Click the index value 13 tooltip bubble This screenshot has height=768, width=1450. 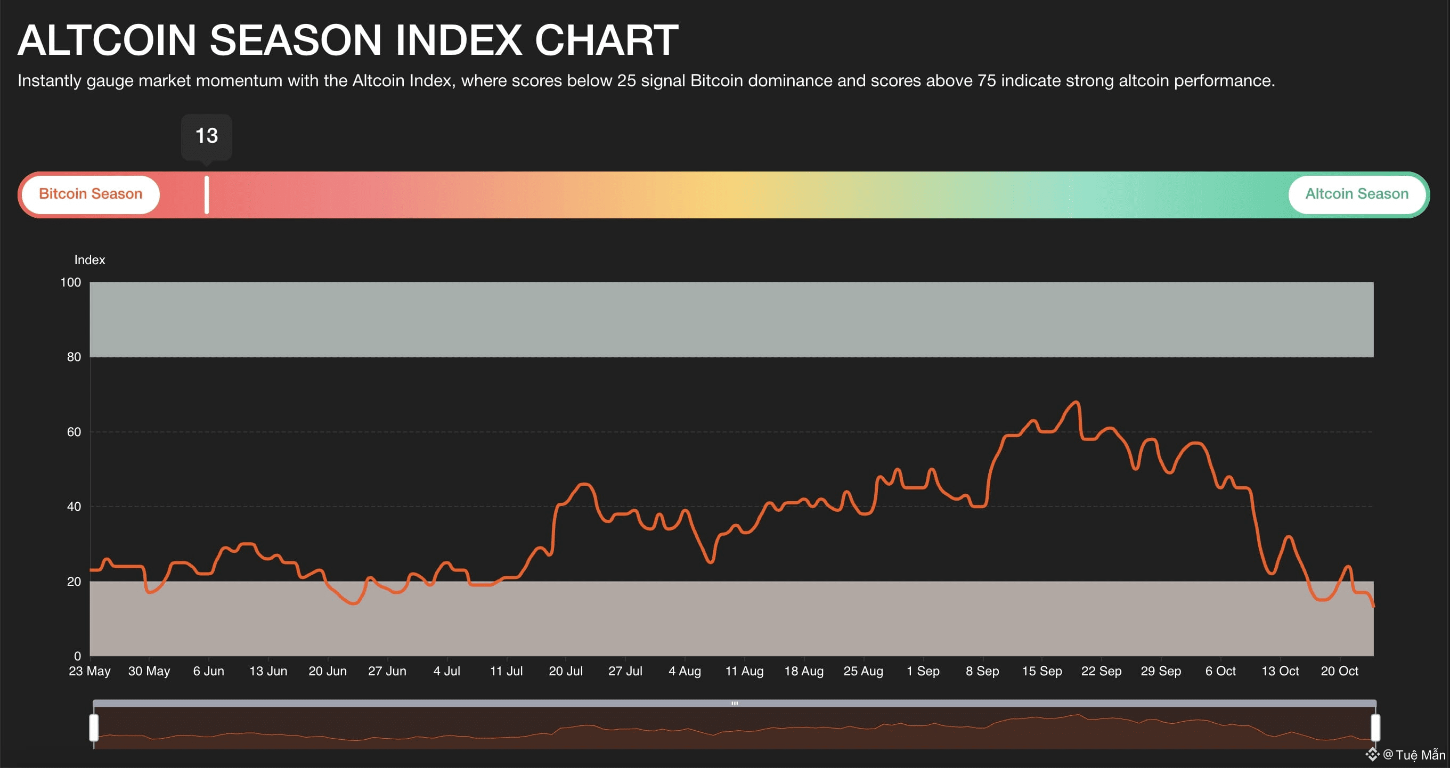pyautogui.click(x=207, y=136)
